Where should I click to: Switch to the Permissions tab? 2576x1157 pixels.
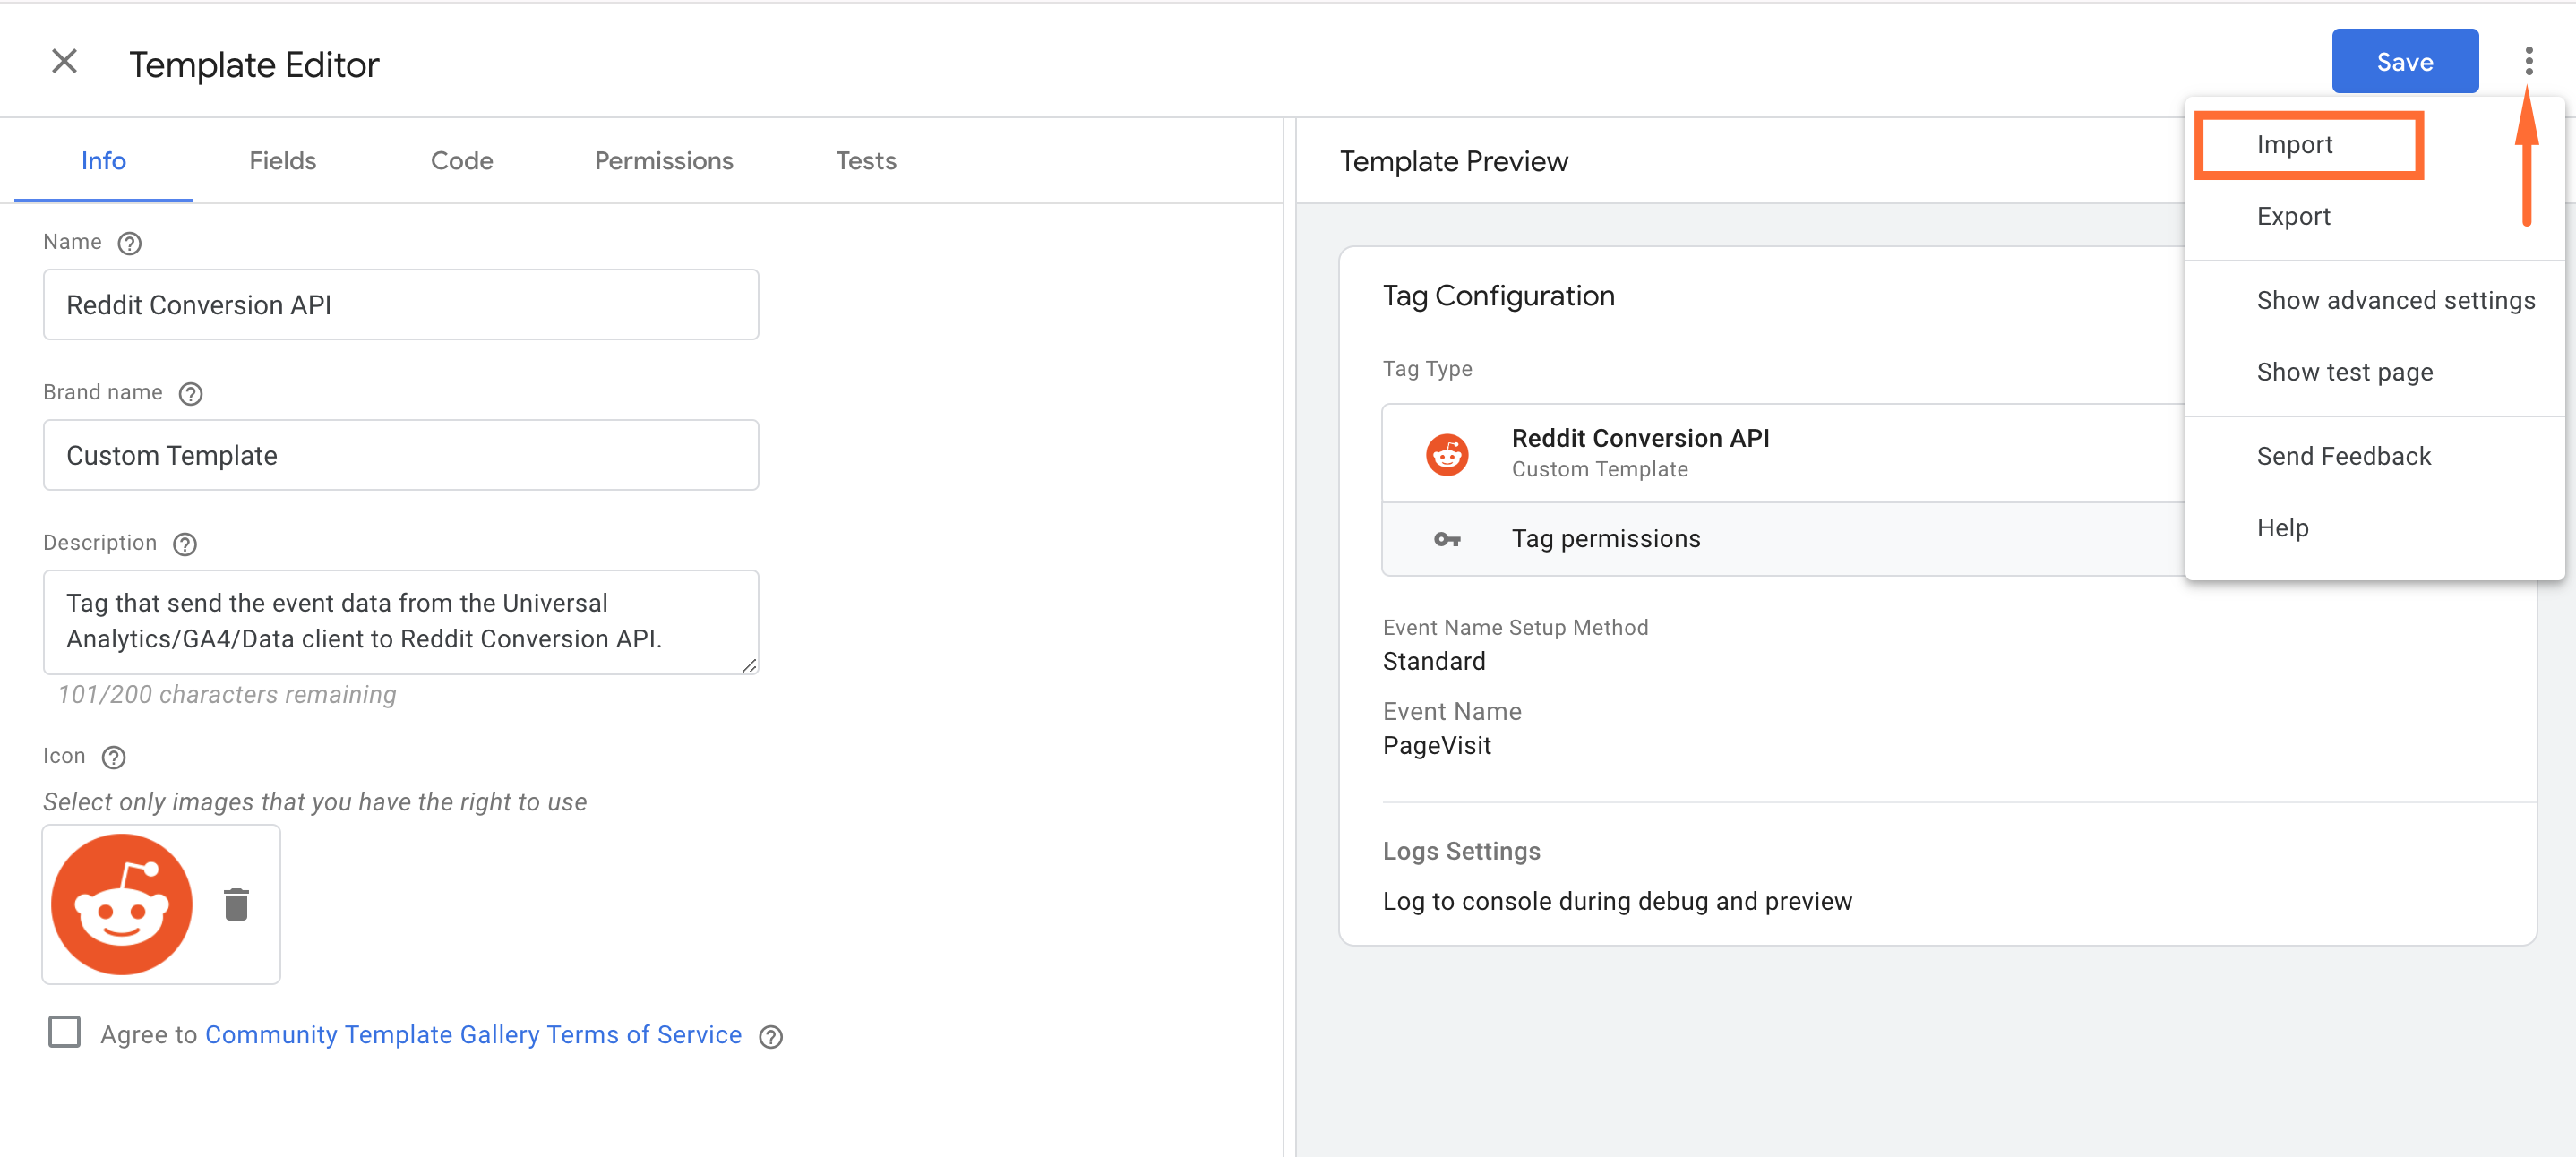[x=663, y=160]
